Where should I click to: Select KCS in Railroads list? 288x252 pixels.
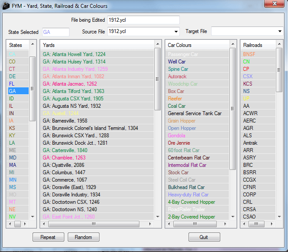(x=258, y=84)
